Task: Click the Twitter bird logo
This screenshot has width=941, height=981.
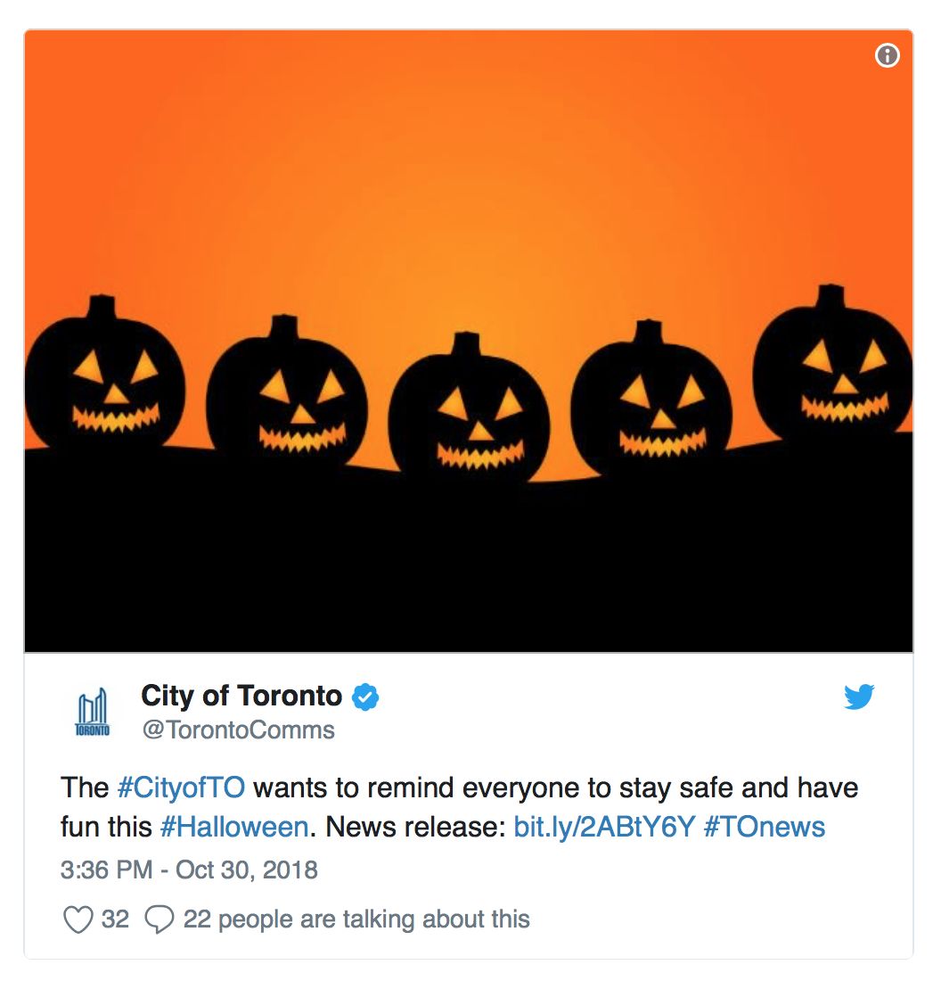Action: click(x=858, y=697)
